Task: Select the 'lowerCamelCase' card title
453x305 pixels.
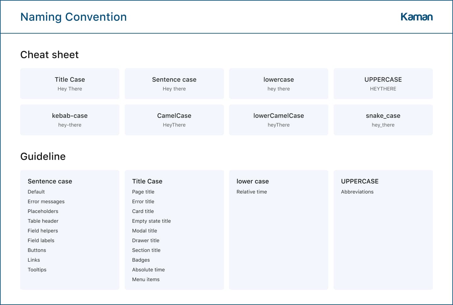Action: tap(279, 116)
